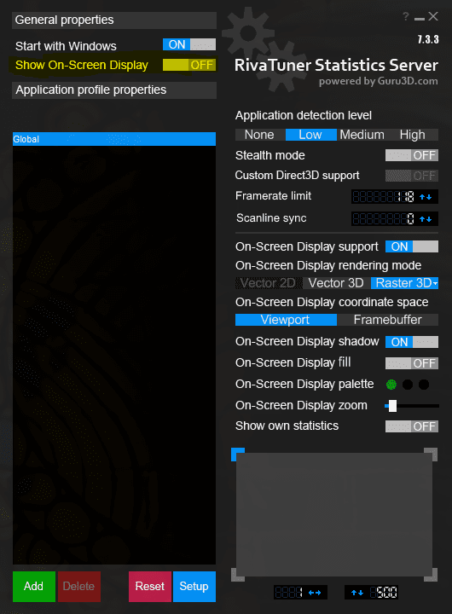Pick the third black palette color
This screenshot has height=614, width=452.
[x=424, y=385]
